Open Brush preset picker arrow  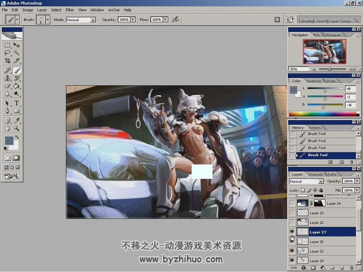click(x=48, y=20)
